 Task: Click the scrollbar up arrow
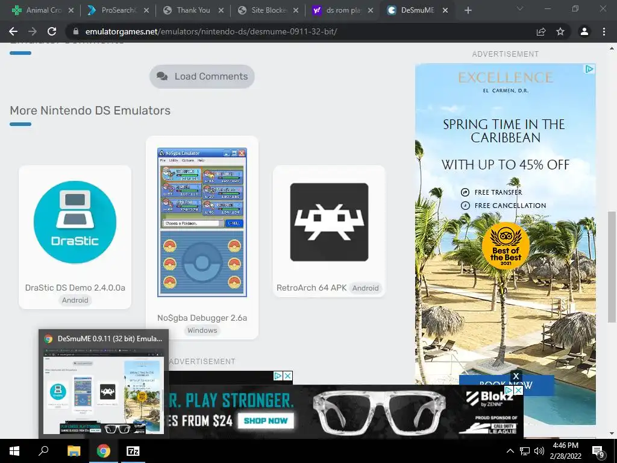pyautogui.click(x=612, y=48)
